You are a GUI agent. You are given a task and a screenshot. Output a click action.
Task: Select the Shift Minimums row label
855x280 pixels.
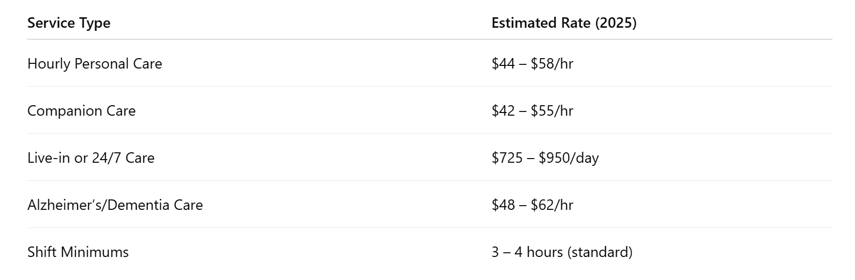click(x=78, y=252)
